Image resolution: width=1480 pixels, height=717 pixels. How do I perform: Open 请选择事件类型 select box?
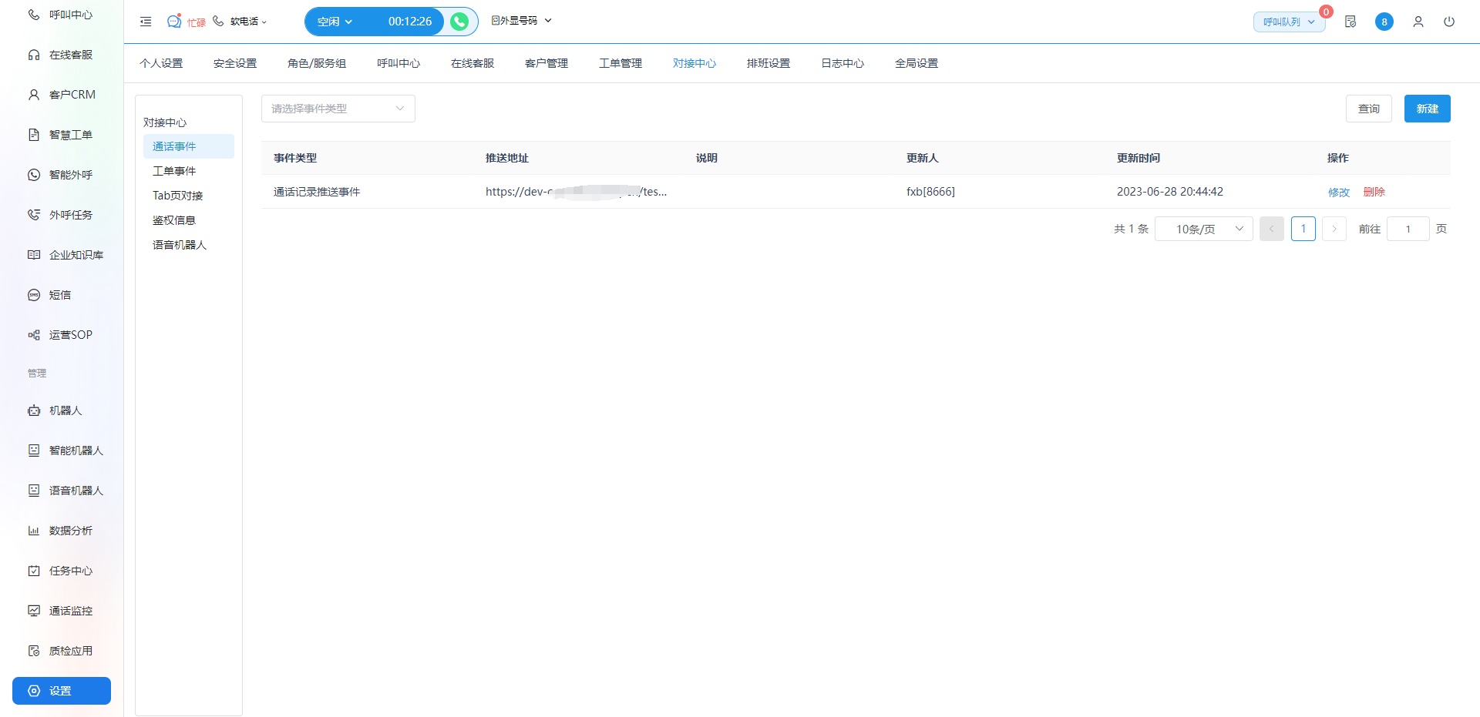[338, 109]
